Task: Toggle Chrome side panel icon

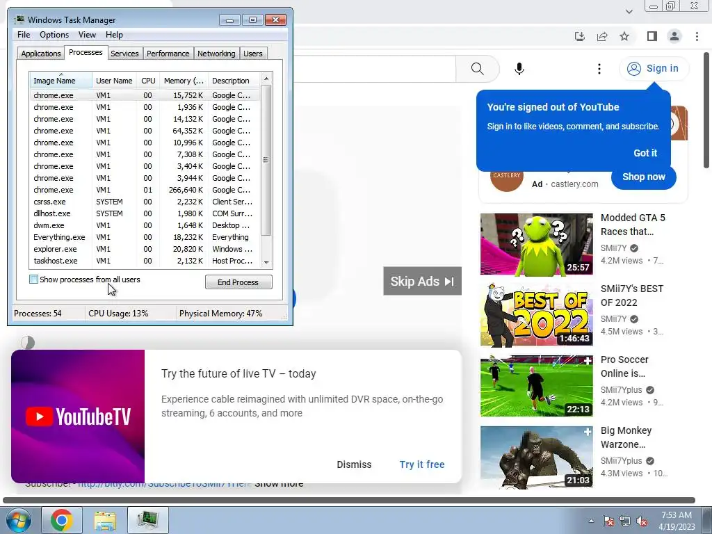Action: click(652, 36)
